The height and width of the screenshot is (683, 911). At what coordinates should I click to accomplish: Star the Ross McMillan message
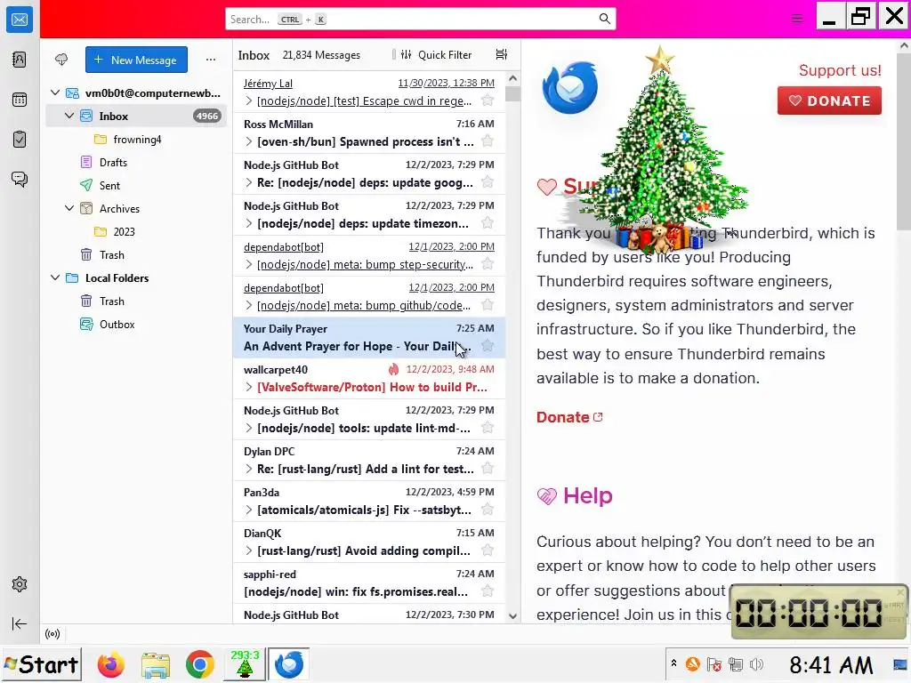[x=488, y=141]
